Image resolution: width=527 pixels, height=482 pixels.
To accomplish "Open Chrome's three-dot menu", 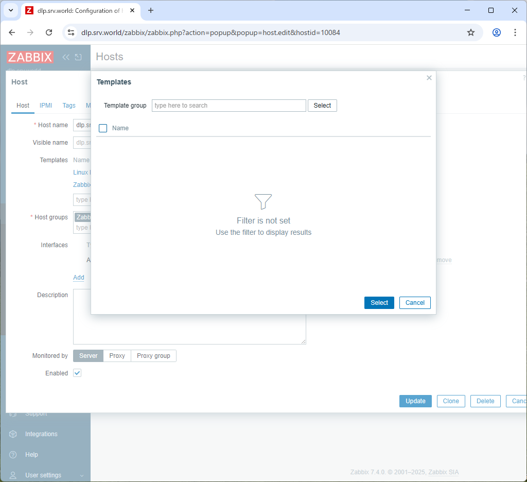I will 515,32.
